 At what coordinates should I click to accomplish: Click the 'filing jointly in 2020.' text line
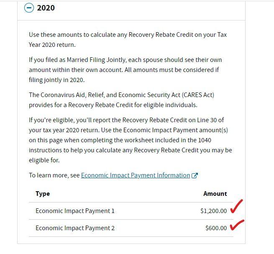tap(56, 80)
